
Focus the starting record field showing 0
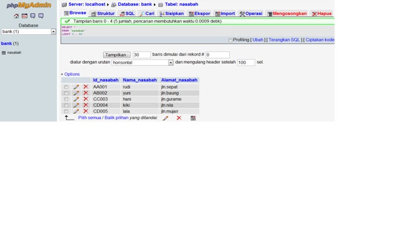tap(218, 55)
